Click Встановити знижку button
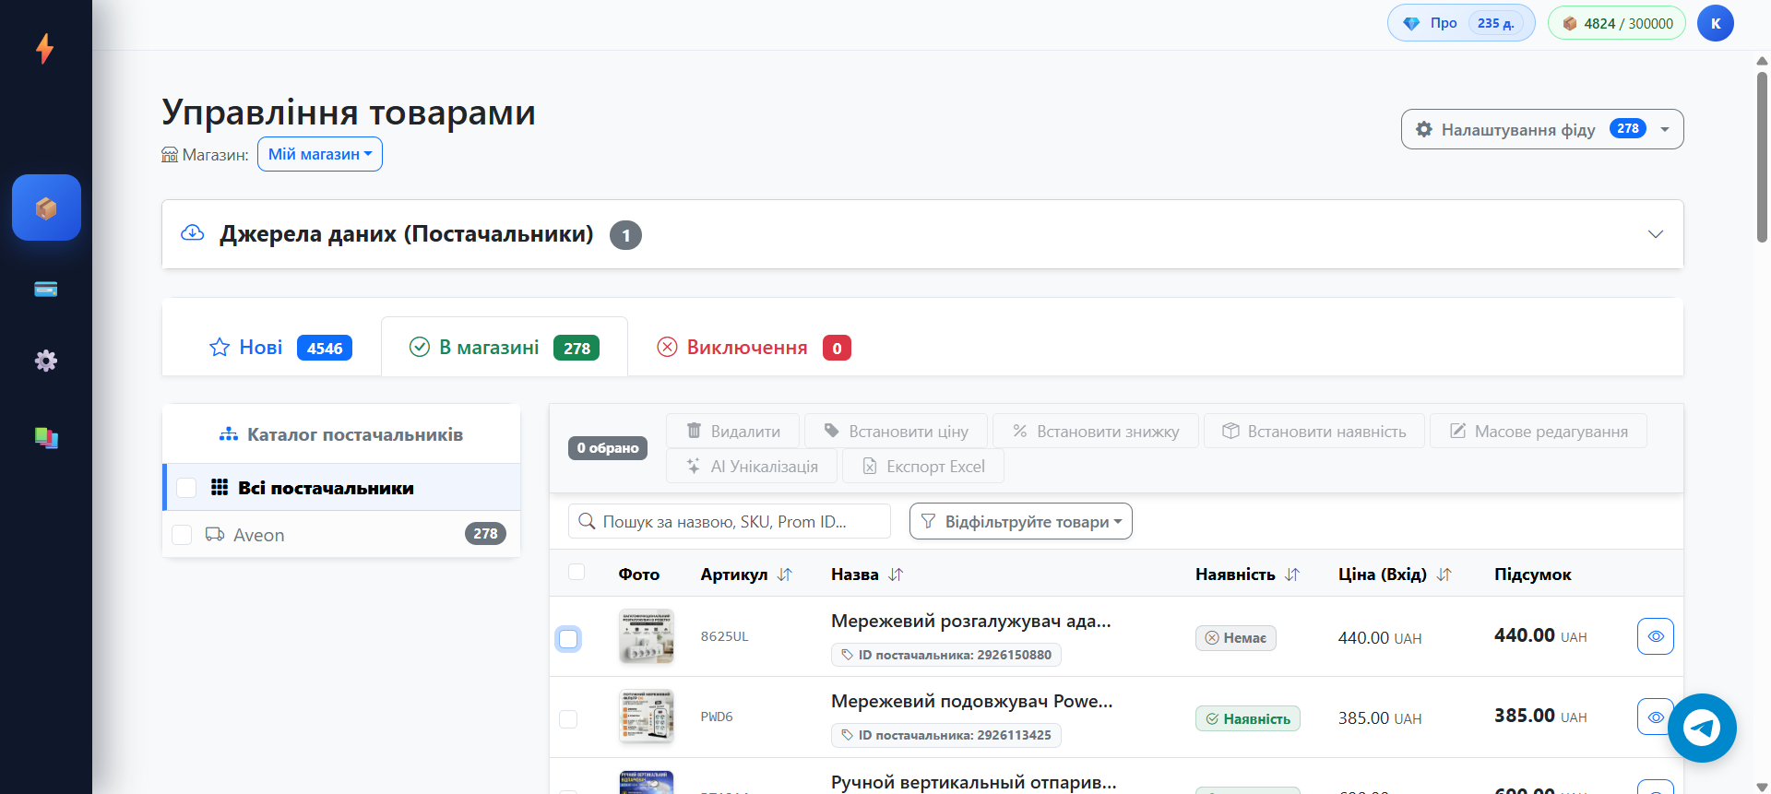Viewport: 1771px width, 794px height. 1096,431
